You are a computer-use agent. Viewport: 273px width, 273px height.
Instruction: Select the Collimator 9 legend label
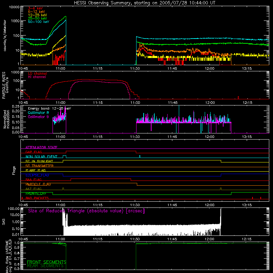click(x=38, y=117)
